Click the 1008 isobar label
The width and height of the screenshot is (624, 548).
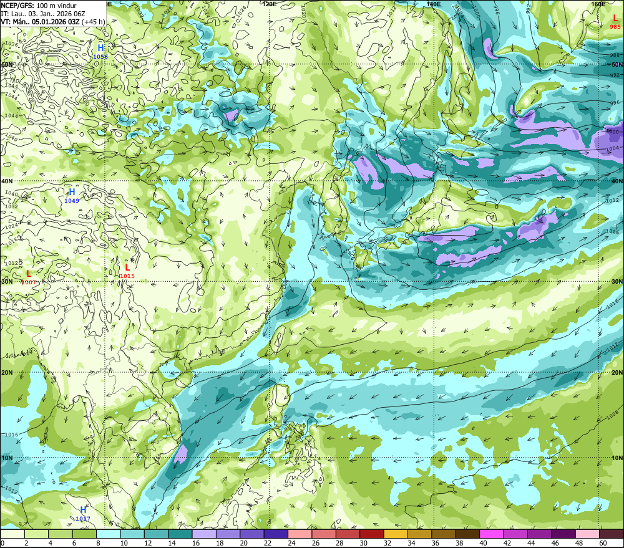[613, 416]
